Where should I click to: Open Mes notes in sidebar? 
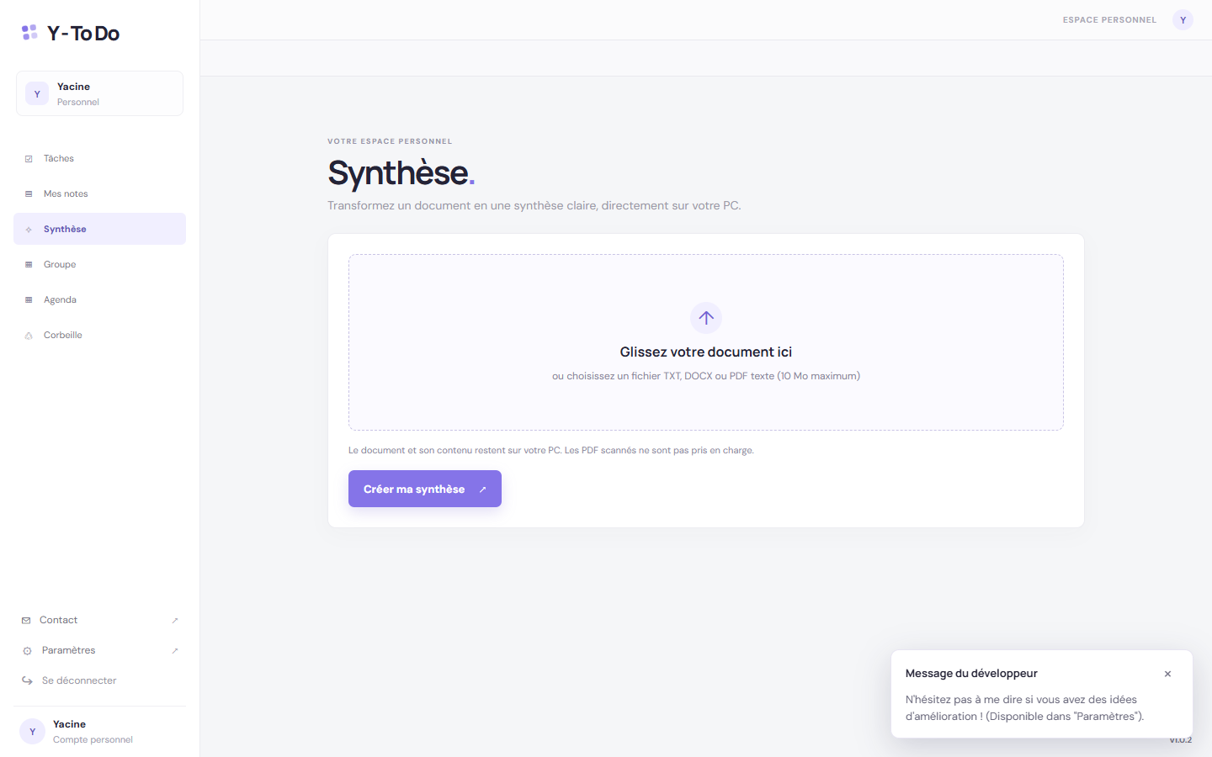(x=99, y=193)
